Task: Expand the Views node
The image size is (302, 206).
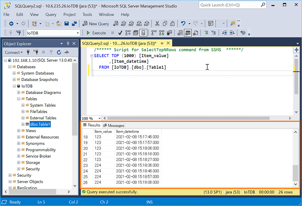Action: pyautogui.click(x=18, y=131)
